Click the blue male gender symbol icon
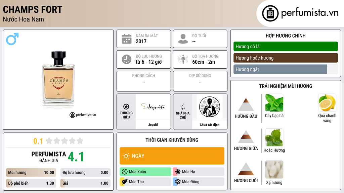This screenshot has width=344, height=193. 12,39
